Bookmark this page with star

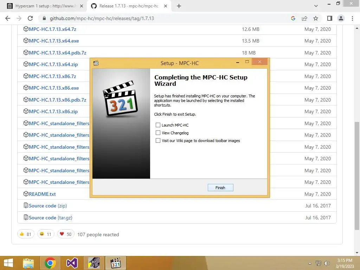pyautogui.click(x=316, y=18)
